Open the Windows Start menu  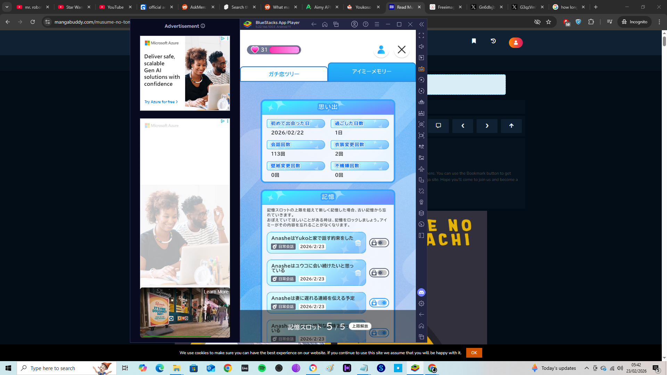click(x=8, y=368)
